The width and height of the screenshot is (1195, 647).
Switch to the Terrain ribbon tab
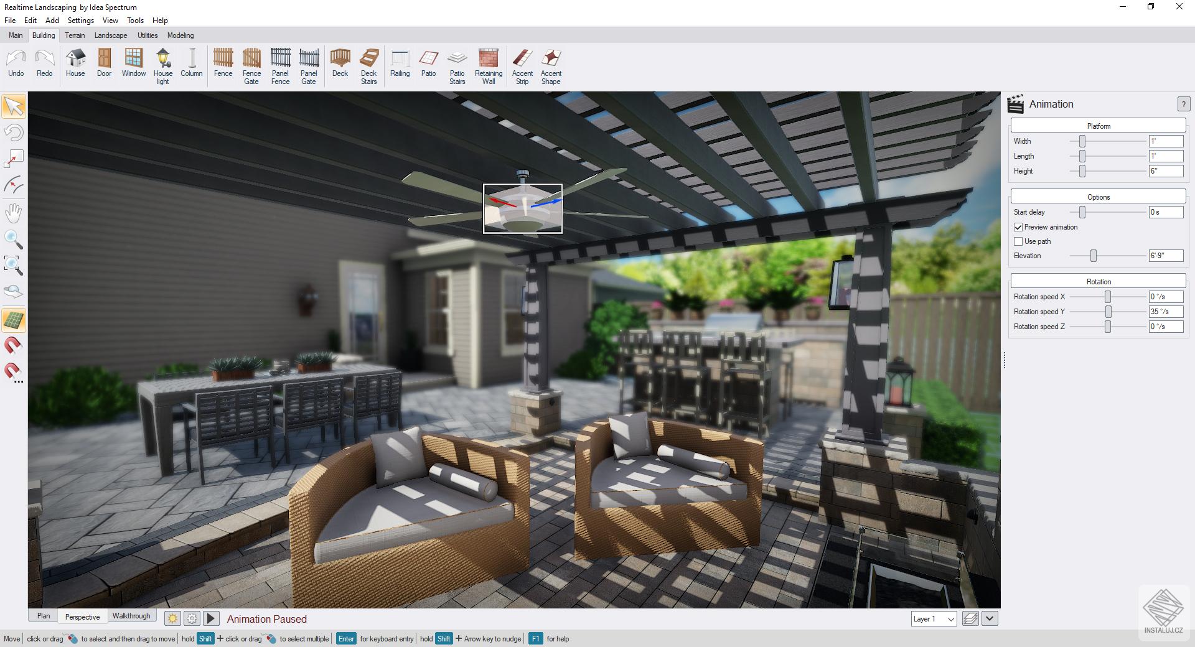pyautogui.click(x=75, y=35)
